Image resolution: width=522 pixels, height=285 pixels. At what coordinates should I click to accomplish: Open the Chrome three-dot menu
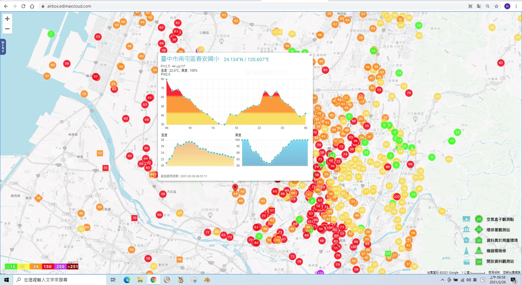click(516, 6)
